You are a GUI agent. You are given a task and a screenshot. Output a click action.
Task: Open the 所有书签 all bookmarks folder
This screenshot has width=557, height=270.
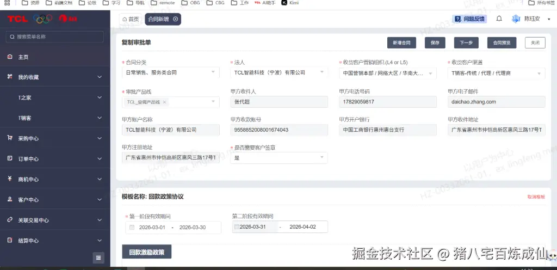pyautogui.click(x=541, y=3)
